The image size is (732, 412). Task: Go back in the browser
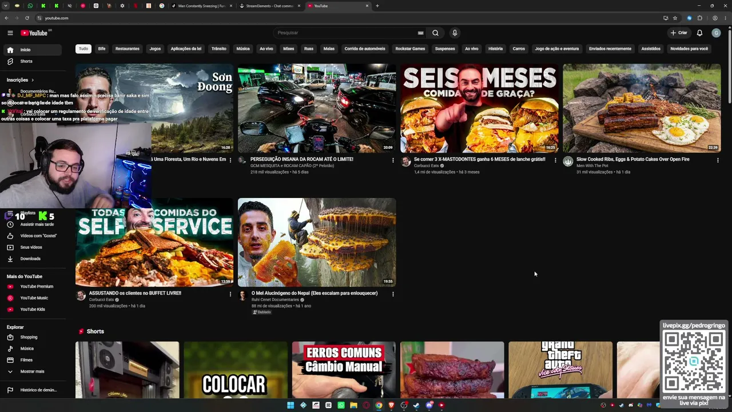click(x=6, y=18)
